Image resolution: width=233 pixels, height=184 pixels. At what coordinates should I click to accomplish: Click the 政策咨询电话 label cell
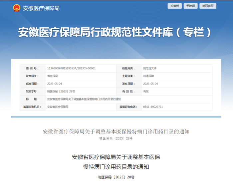129,107
